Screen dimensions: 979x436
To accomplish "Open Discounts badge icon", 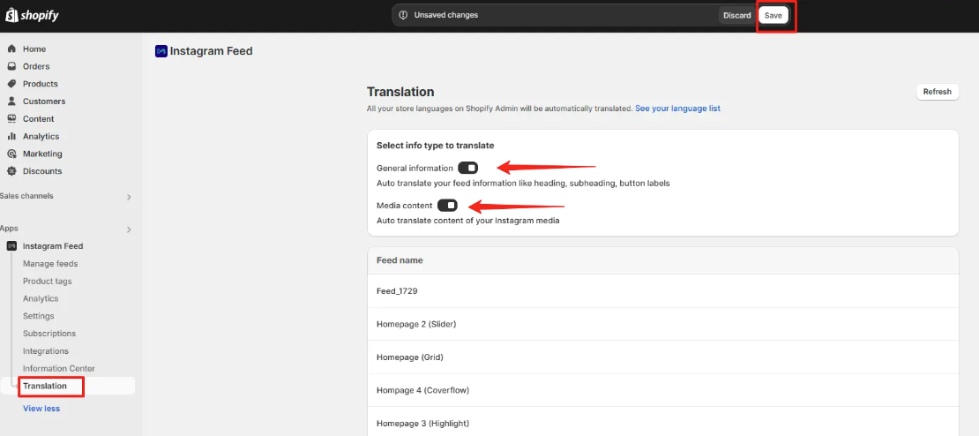I will 11,171.
